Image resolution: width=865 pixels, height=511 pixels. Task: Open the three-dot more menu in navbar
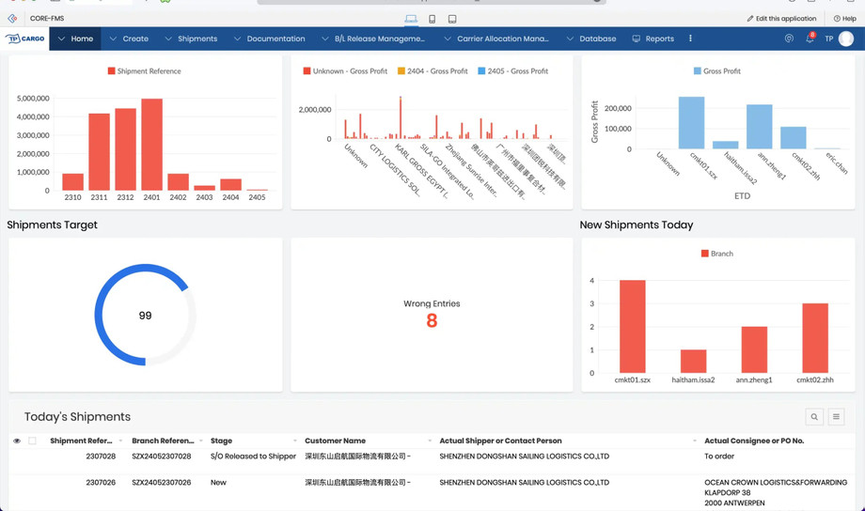[690, 39]
